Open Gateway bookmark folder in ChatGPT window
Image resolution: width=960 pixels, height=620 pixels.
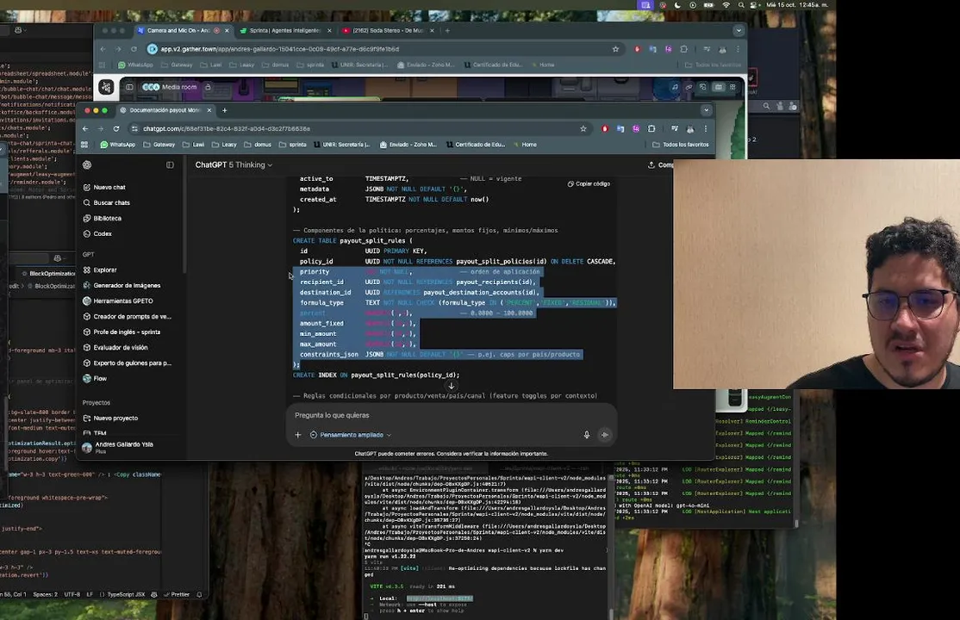[x=159, y=145]
